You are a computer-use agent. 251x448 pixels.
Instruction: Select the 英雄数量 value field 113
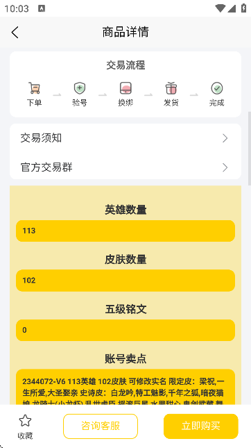point(125,231)
